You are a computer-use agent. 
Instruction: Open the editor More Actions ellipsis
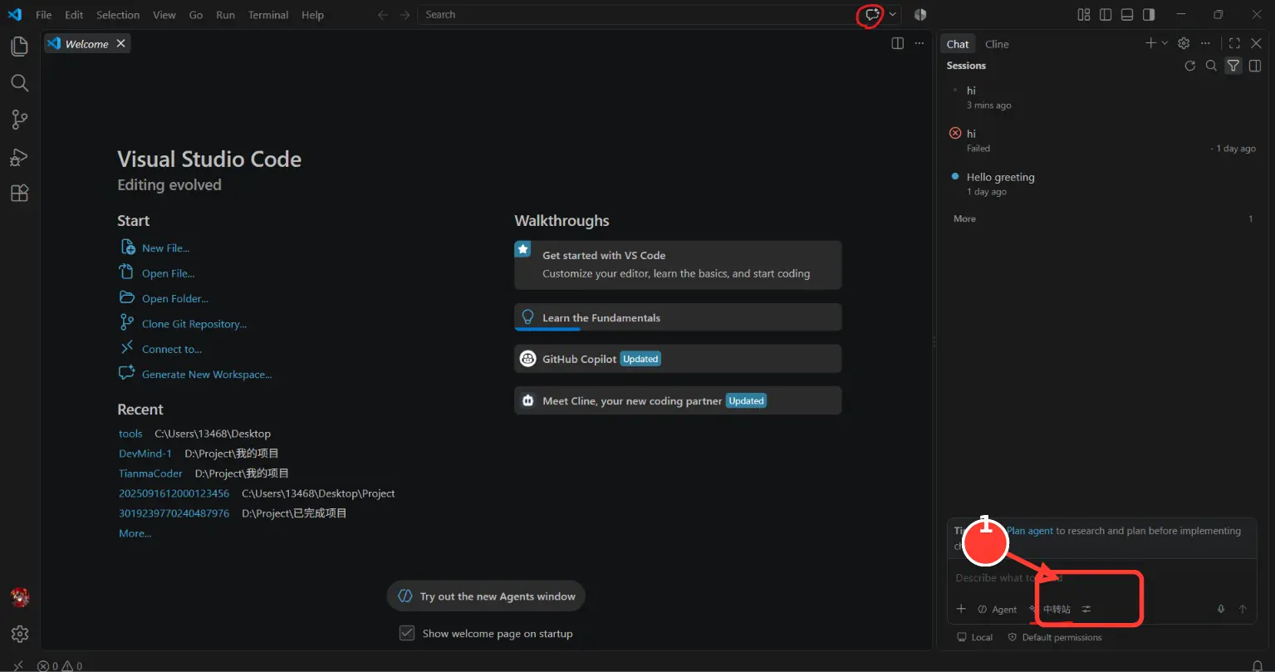pos(919,43)
